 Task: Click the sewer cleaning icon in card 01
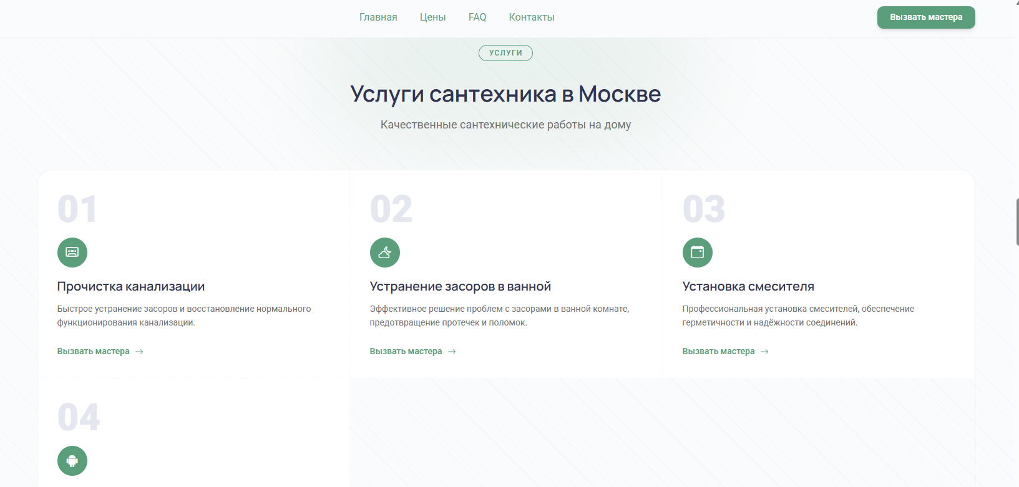click(x=72, y=253)
